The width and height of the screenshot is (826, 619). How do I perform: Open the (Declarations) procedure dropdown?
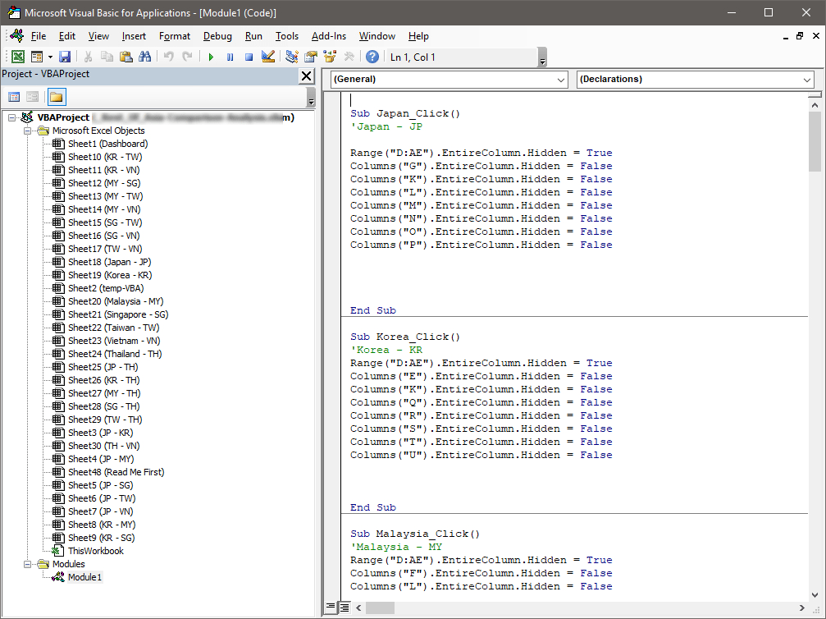(807, 80)
